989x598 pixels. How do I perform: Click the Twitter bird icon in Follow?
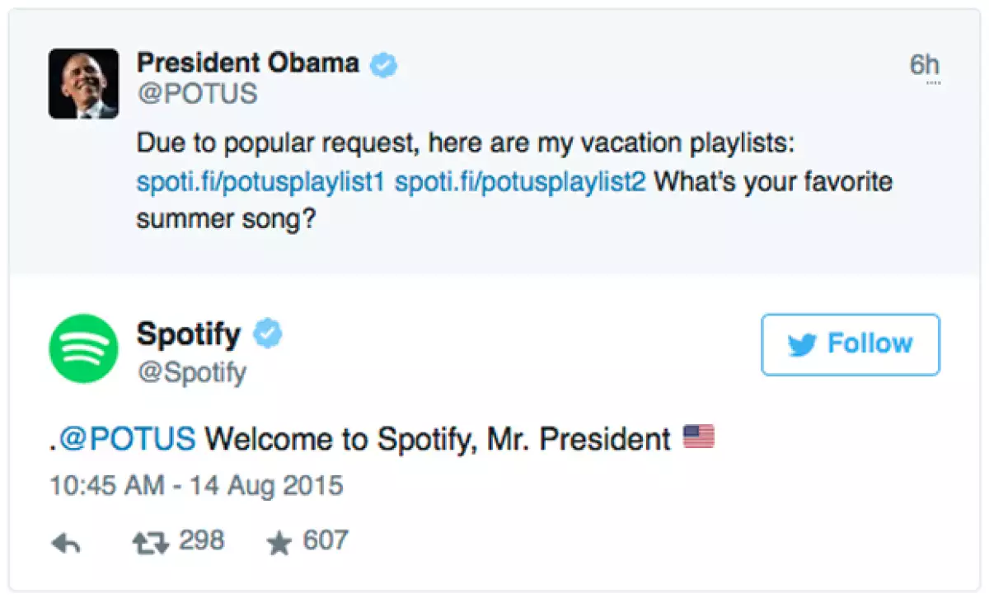pos(801,344)
